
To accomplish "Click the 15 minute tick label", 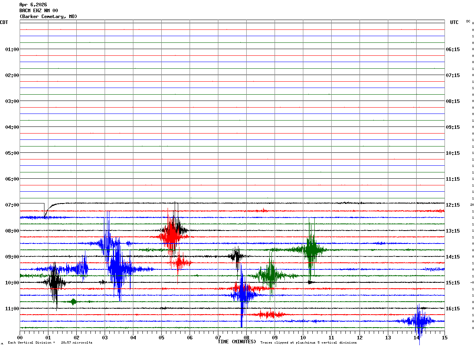I will tap(445, 337).
